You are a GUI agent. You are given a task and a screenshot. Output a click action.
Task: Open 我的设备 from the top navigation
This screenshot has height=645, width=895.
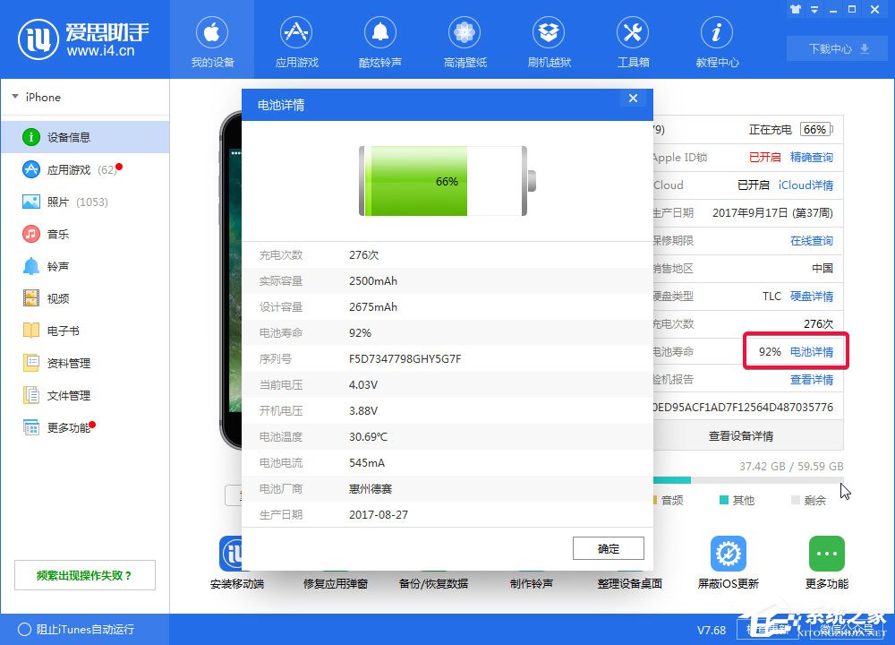coord(212,40)
